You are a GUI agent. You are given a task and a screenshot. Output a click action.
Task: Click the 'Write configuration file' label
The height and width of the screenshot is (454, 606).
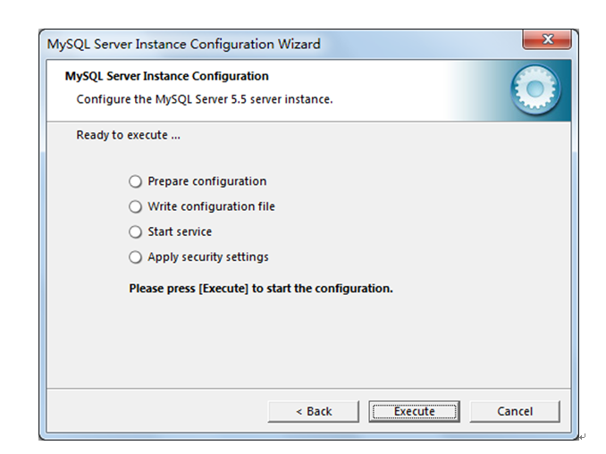click(212, 206)
